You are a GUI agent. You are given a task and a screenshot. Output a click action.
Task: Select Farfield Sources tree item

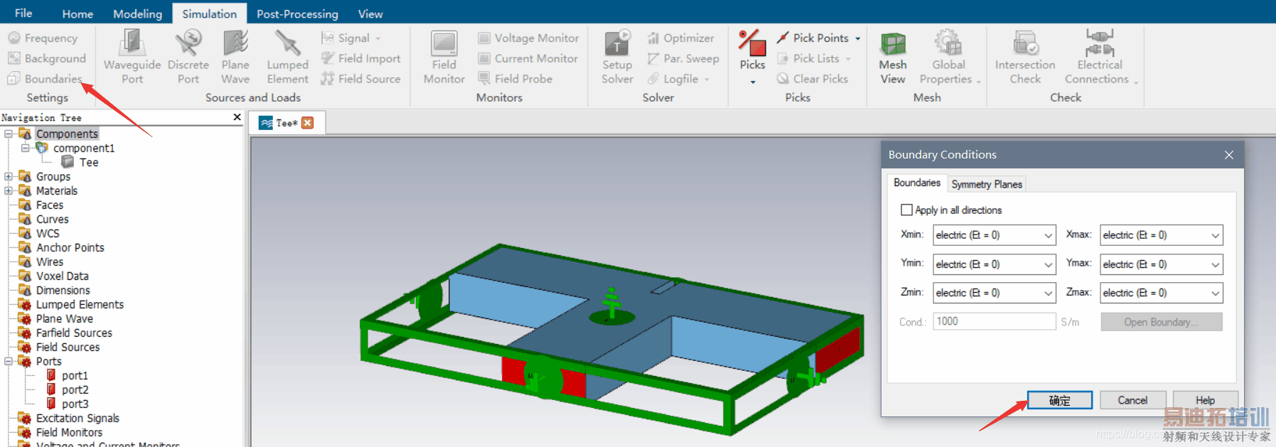[74, 333]
